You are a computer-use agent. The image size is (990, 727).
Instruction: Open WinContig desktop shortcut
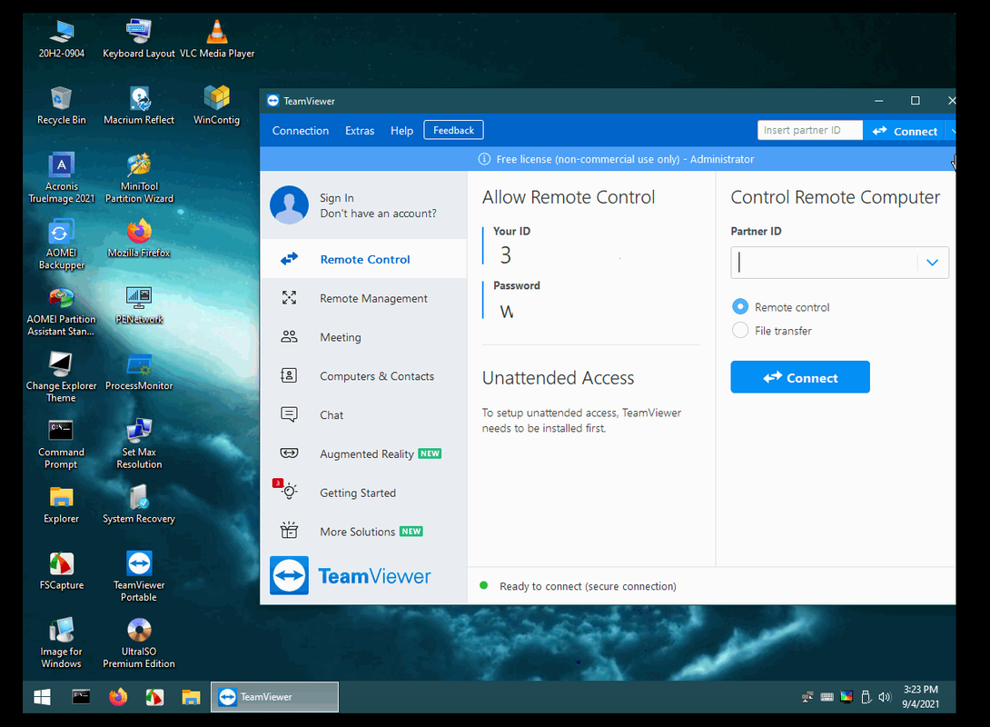point(216,105)
